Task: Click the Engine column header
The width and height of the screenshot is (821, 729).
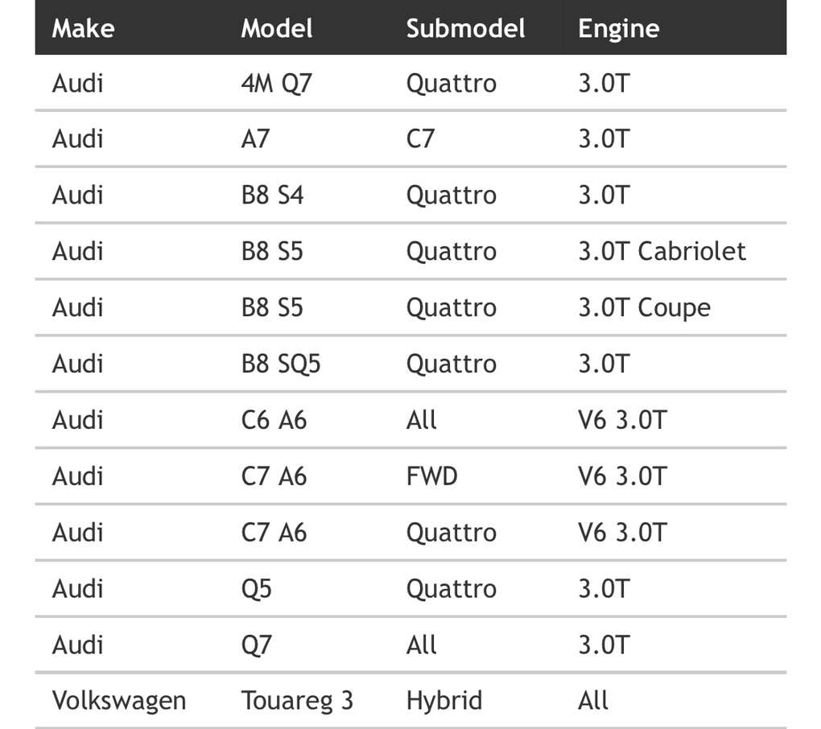Action: coord(618,28)
